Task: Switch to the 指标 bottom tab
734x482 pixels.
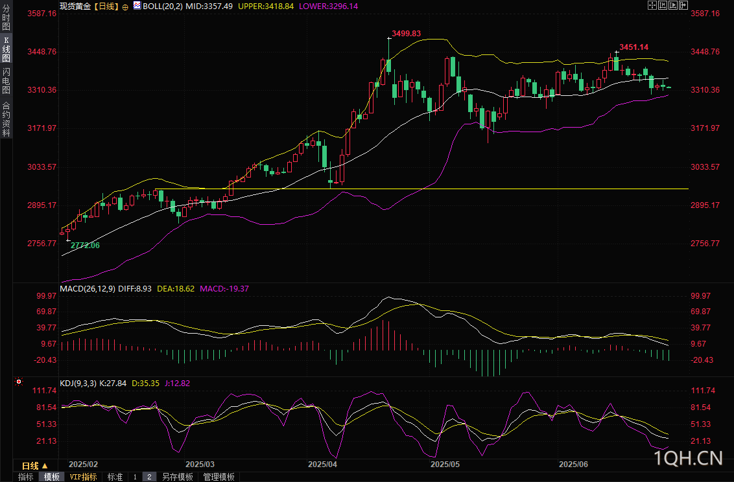Action: pyautogui.click(x=26, y=477)
